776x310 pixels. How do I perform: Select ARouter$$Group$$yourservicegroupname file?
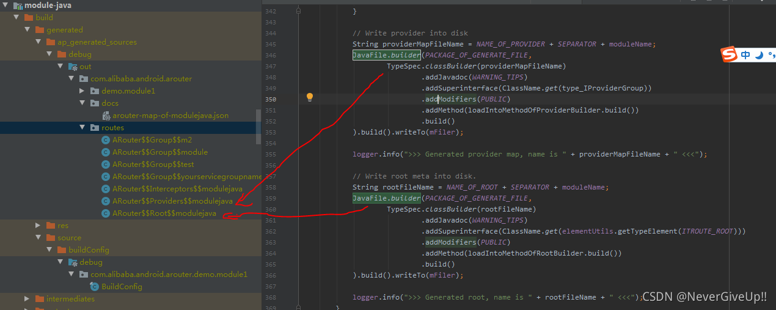click(x=187, y=177)
